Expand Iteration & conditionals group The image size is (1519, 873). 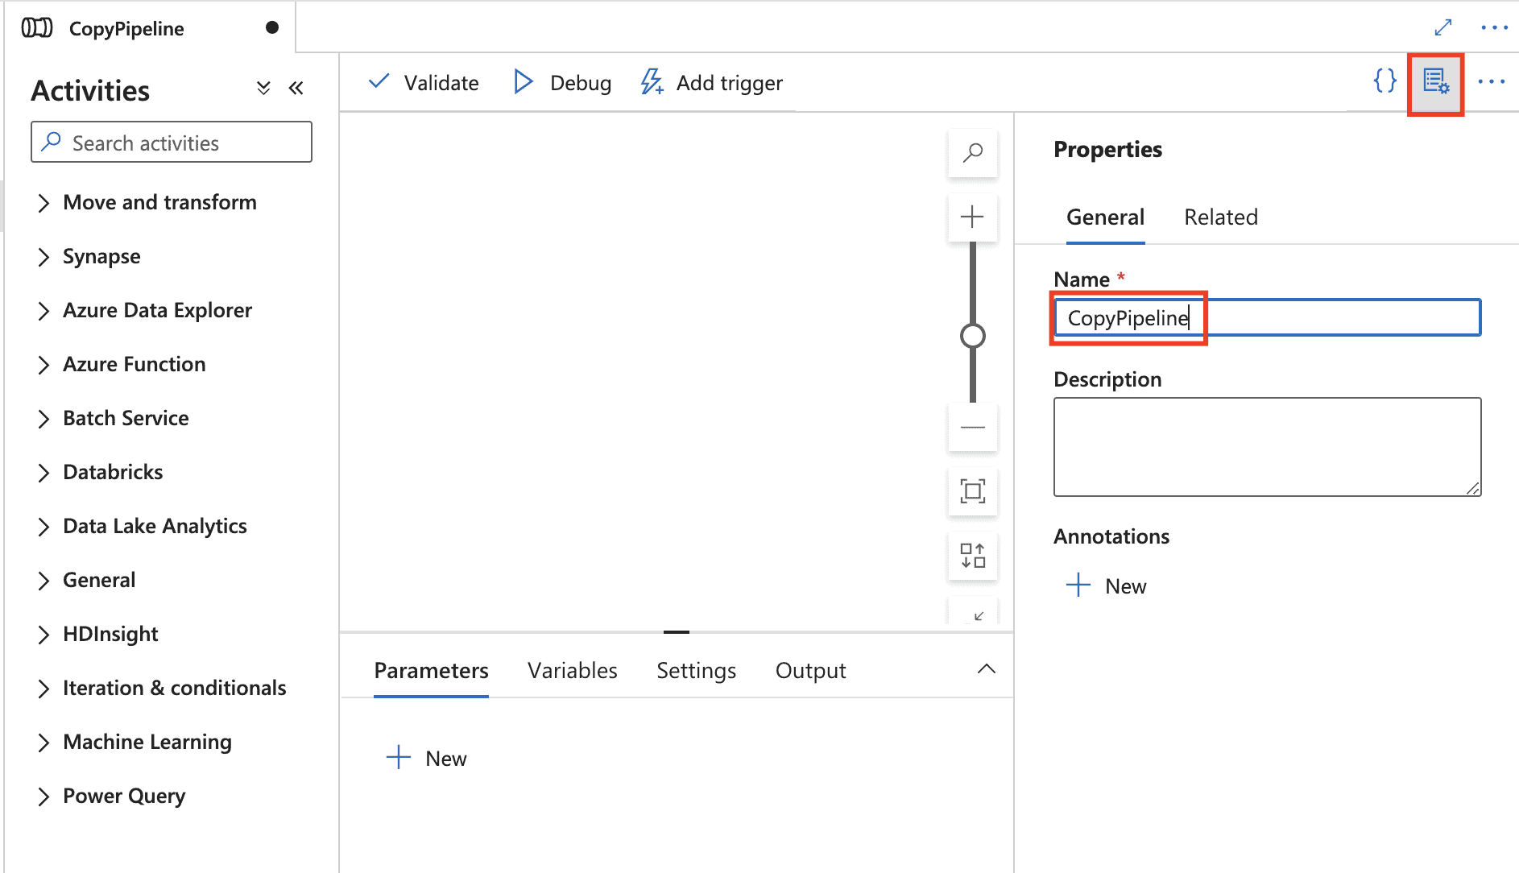[44, 689]
